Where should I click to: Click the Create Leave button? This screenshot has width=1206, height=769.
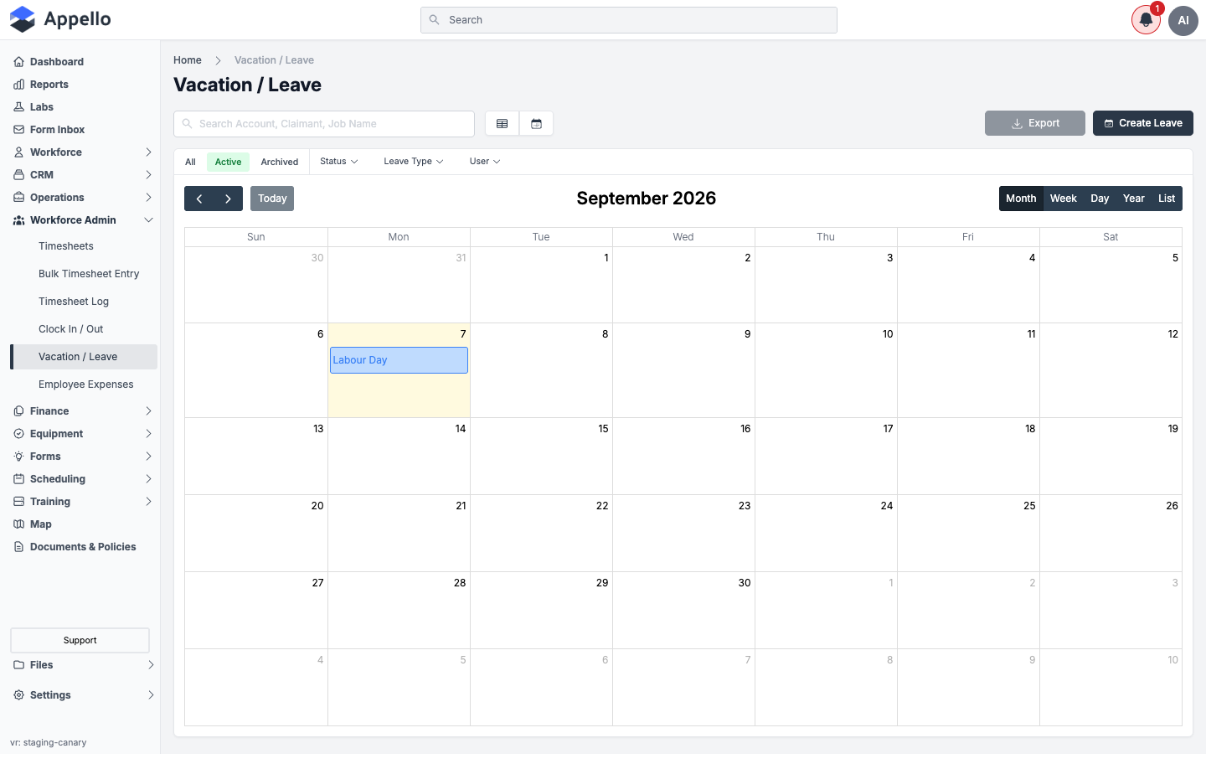1143,123
